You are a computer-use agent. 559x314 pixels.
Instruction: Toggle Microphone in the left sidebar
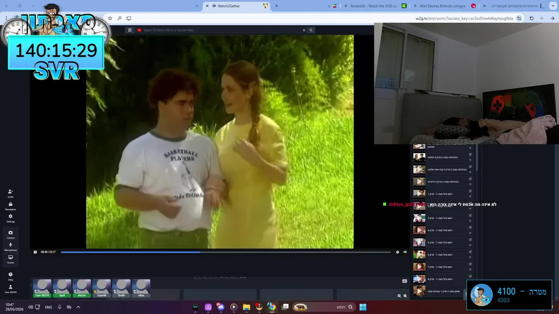(x=10, y=246)
